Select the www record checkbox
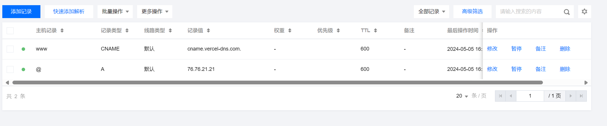The image size is (607, 126). coord(10,49)
